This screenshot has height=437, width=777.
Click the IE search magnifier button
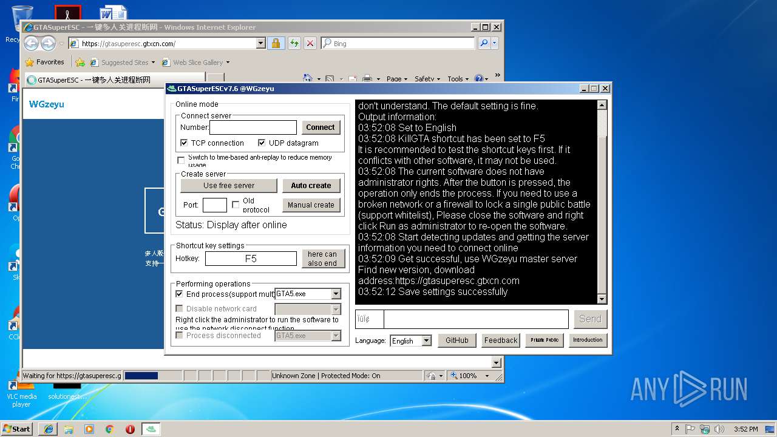pyautogui.click(x=483, y=43)
